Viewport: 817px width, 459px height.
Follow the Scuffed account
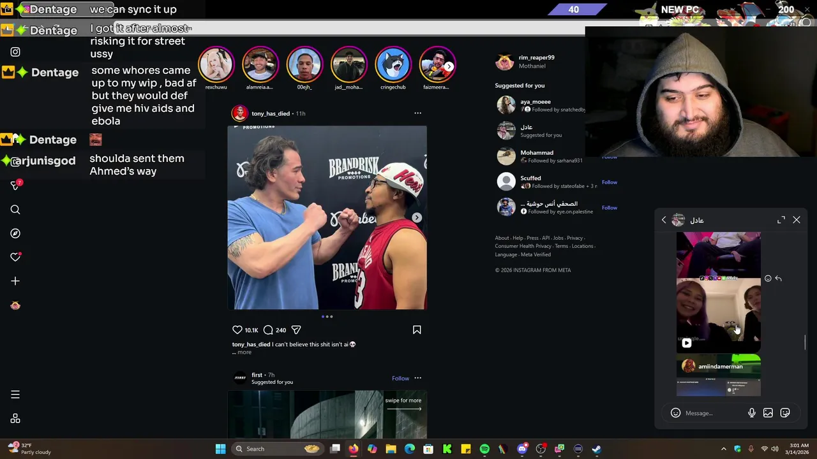point(609,182)
